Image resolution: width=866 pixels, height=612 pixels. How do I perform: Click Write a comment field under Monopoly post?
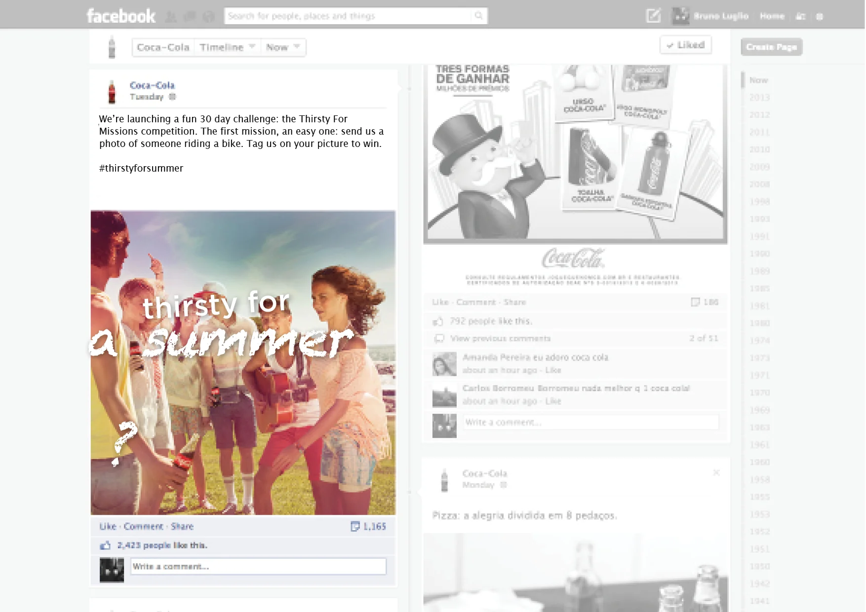591,422
